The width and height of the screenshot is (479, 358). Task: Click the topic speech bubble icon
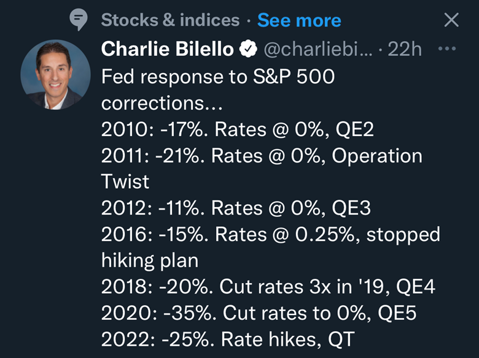coord(79,20)
